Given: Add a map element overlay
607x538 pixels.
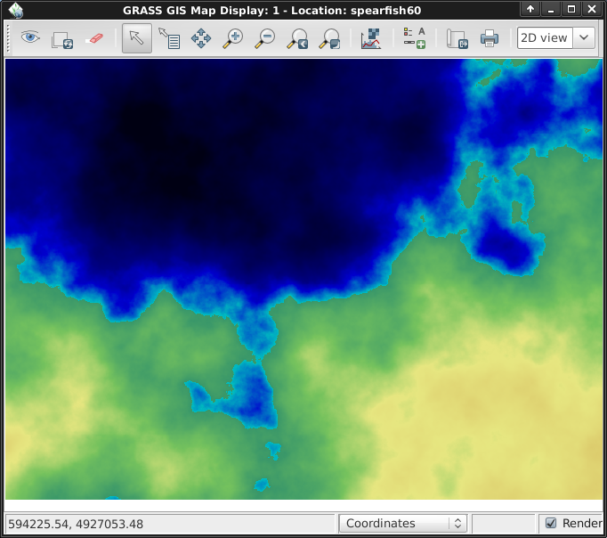Looking at the screenshot, I should click(x=414, y=38).
